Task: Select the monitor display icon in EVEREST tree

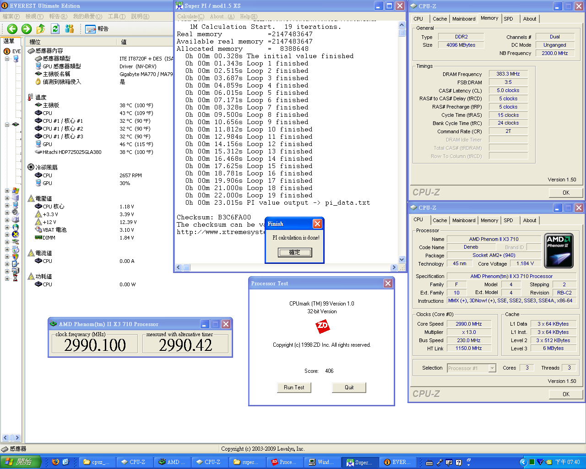Action: click(16, 205)
